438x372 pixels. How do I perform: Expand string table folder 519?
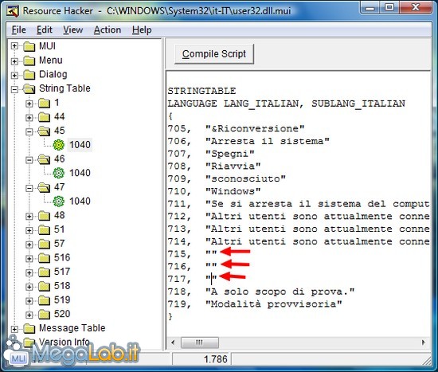pos(29,301)
